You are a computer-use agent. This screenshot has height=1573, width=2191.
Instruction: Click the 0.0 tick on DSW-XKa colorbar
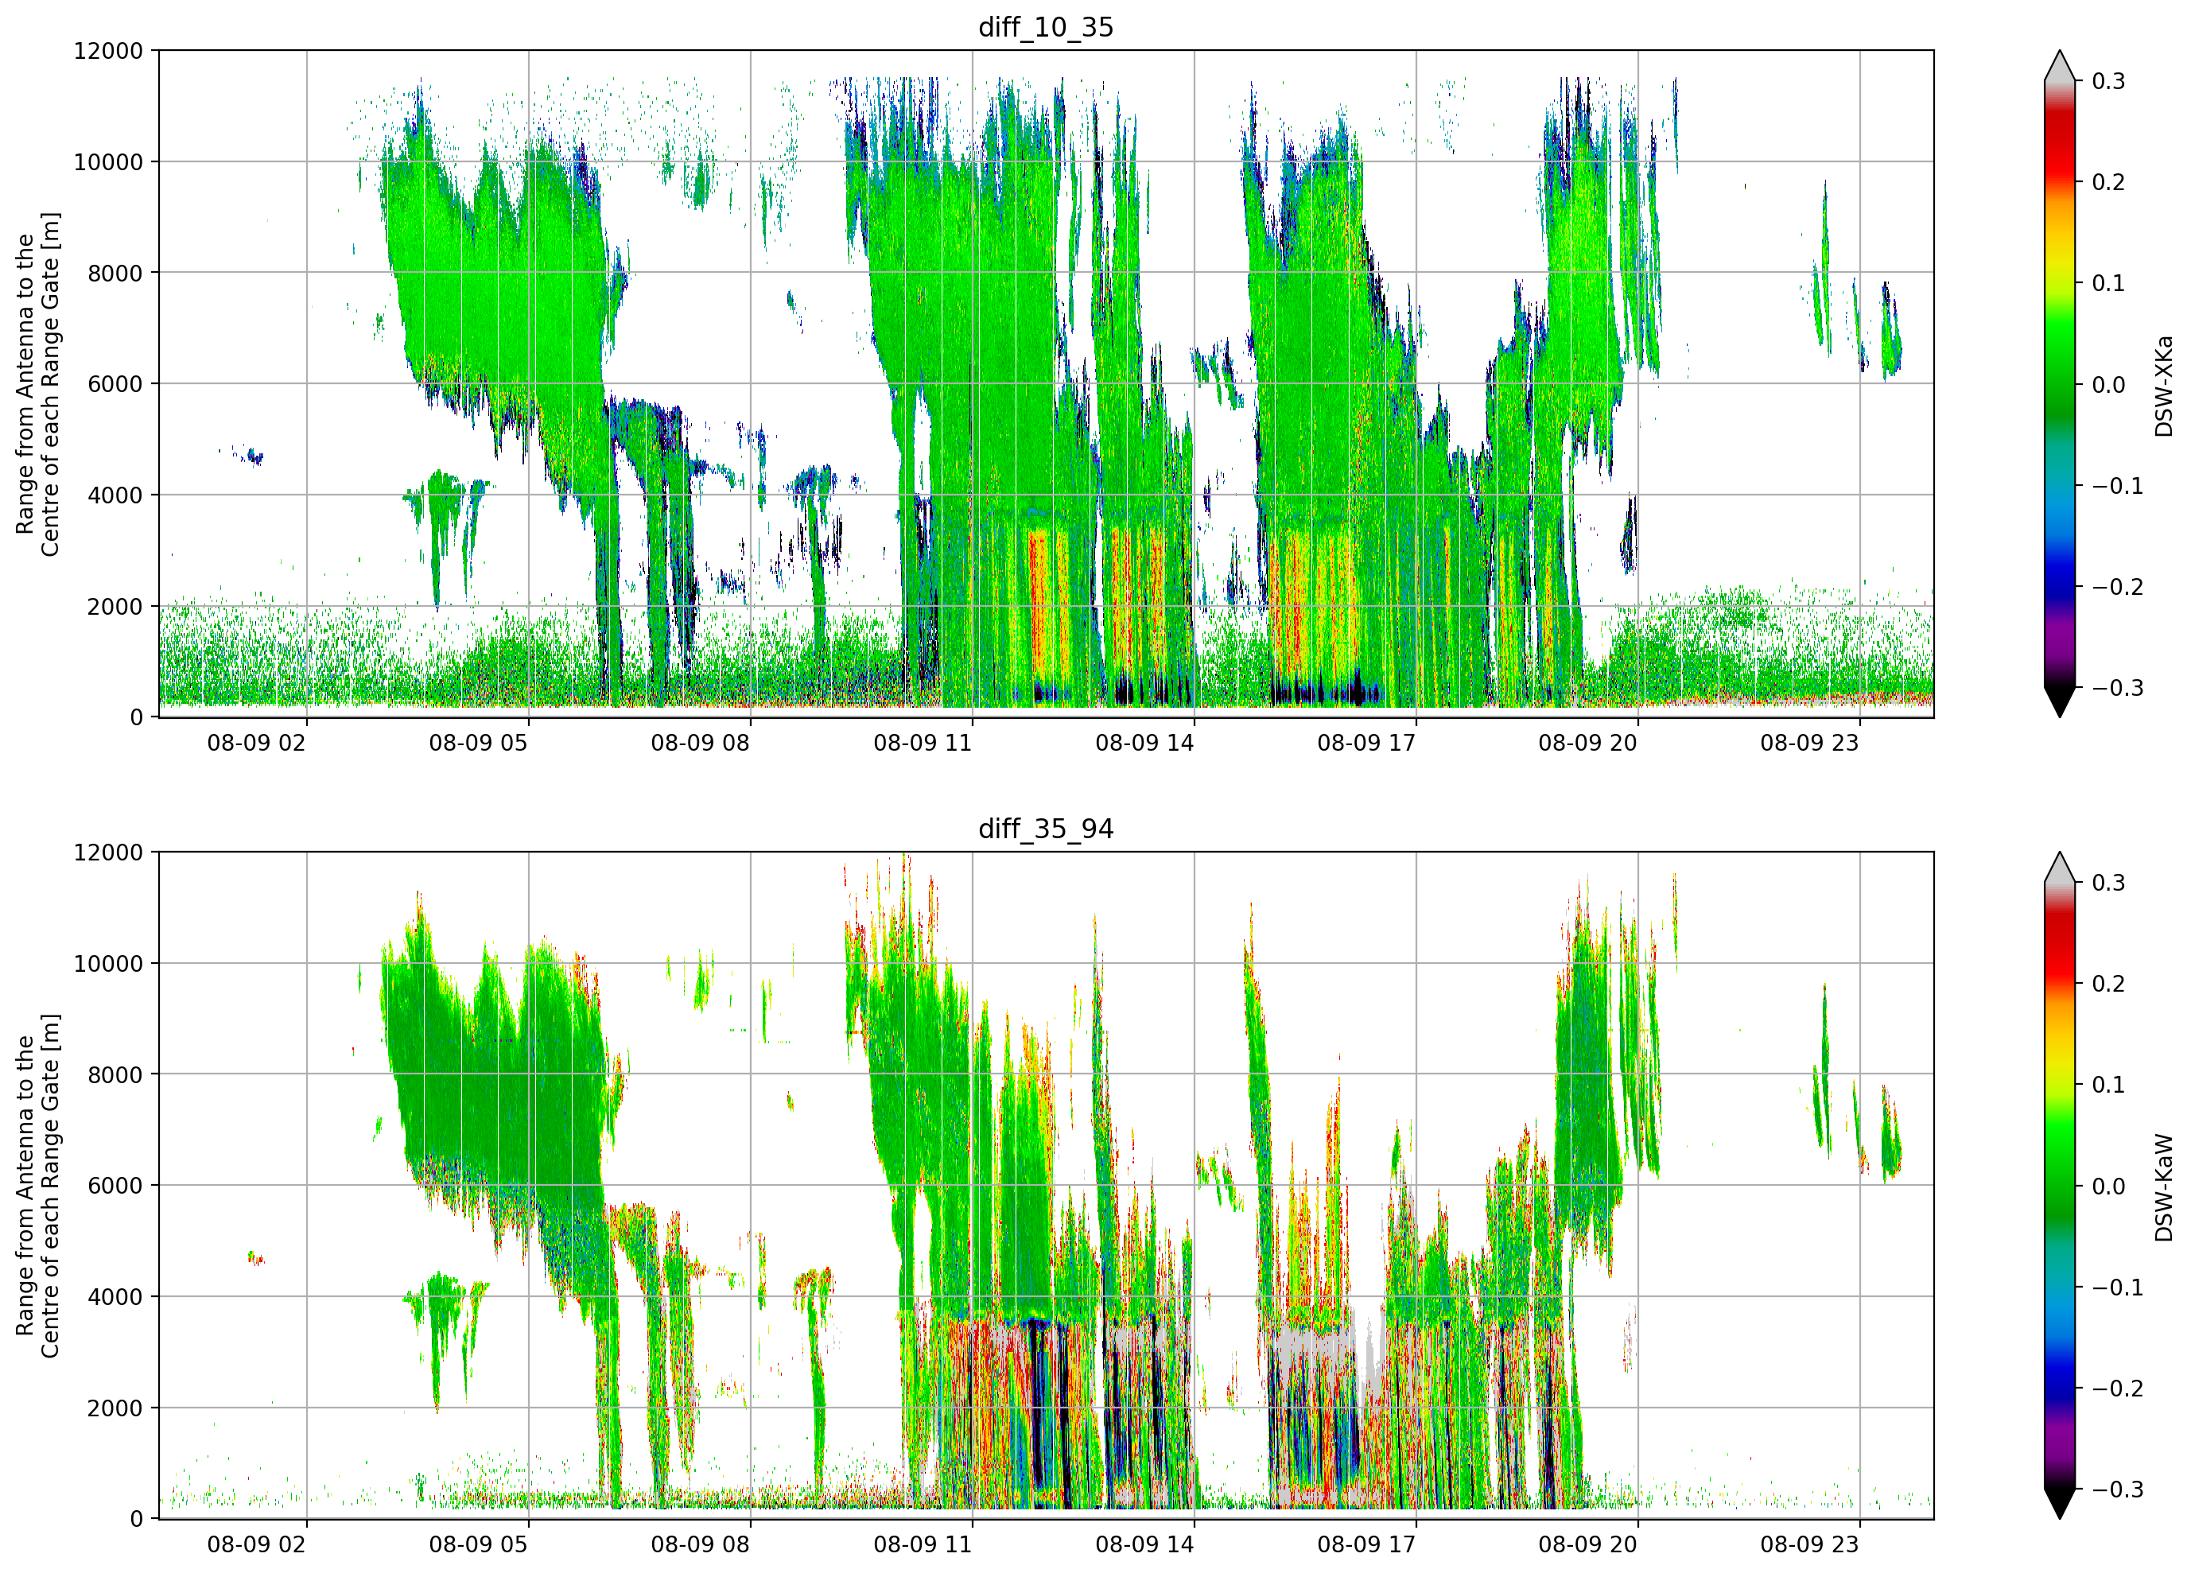tap(2109, 386)
